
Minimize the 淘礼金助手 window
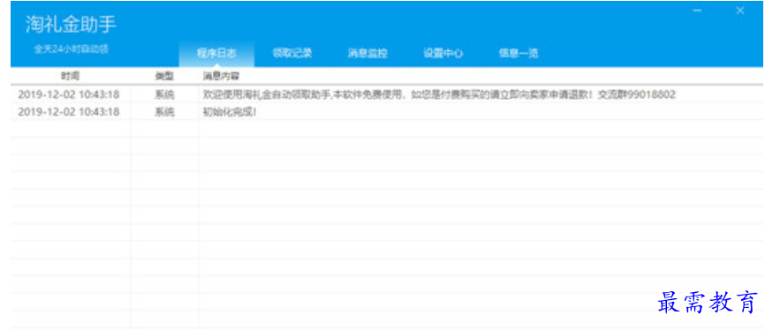coord(697,11)
